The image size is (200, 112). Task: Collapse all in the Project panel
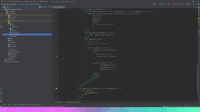coord(45,7)
